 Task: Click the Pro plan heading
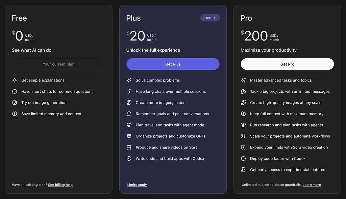pyautogui.click(x=246, y=18)
